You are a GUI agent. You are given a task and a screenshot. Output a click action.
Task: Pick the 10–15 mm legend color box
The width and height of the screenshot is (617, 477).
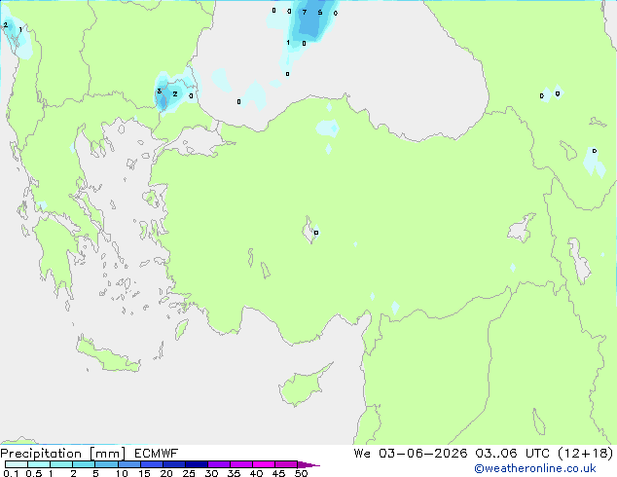coord(128,464)
